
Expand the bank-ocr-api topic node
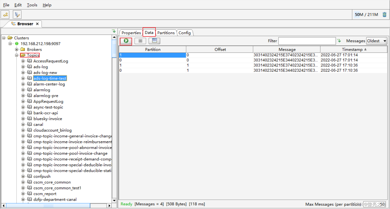(x=23, y=113)
